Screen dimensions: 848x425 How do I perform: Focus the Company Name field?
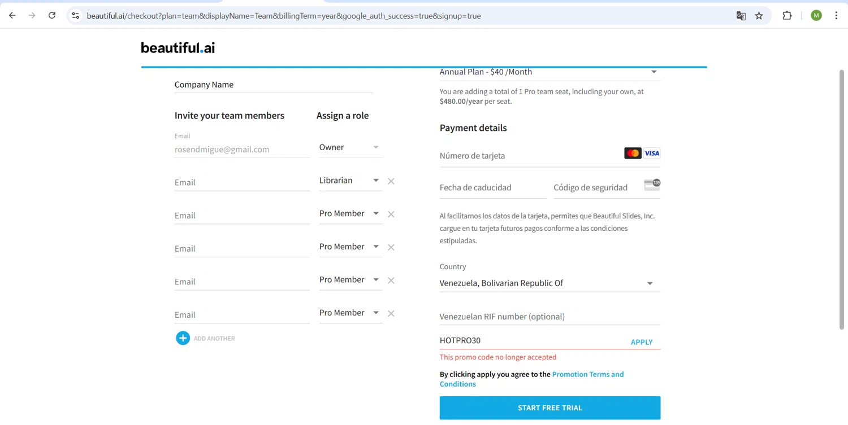[274, 85]
